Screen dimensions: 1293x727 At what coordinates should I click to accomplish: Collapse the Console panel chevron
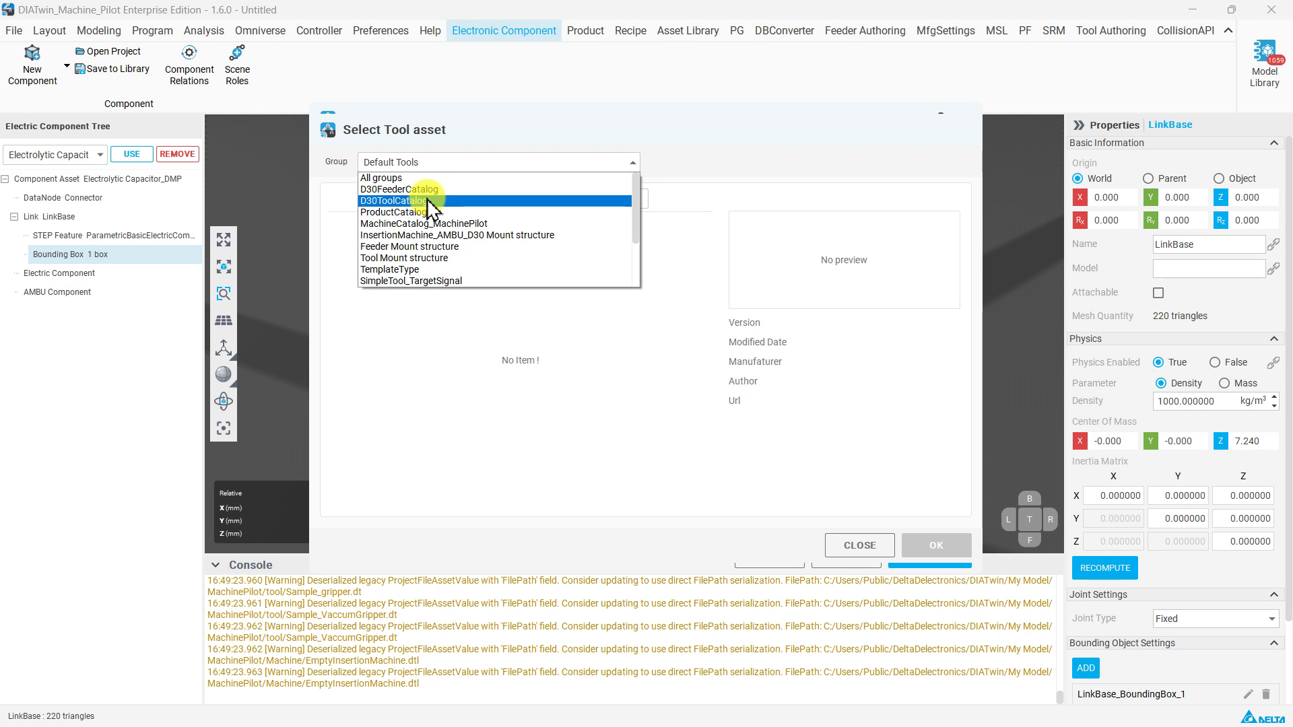pyautogui.click(x=215, y=565)
